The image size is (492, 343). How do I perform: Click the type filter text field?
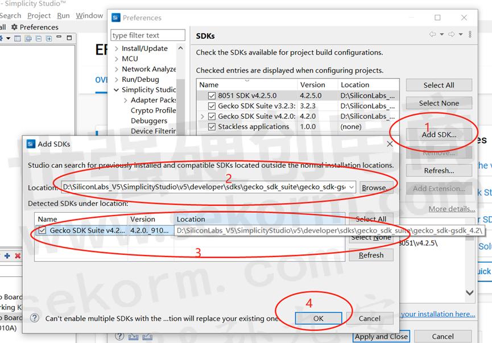click(x=148, y=35)
